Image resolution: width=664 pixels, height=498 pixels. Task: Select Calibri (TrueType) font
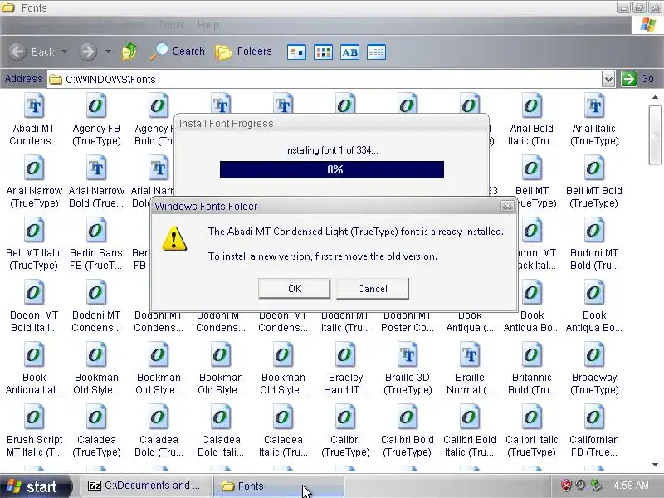pyautogui.click(x=345, y=431)
